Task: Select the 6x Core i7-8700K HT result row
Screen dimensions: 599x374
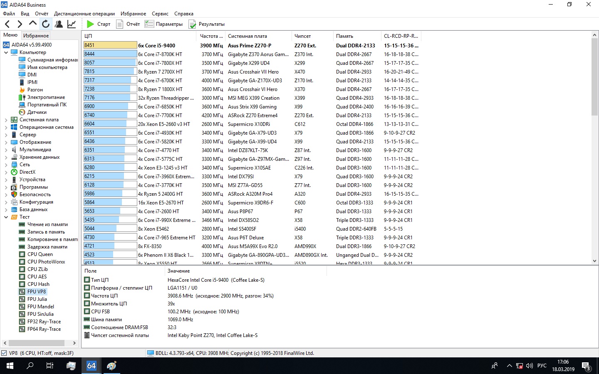Action: coord(252,54)
